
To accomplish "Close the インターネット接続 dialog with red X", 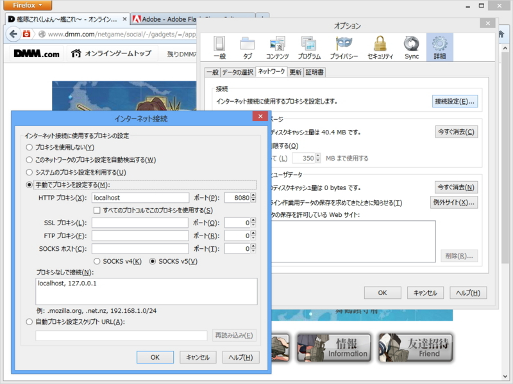I will [260, 116].
